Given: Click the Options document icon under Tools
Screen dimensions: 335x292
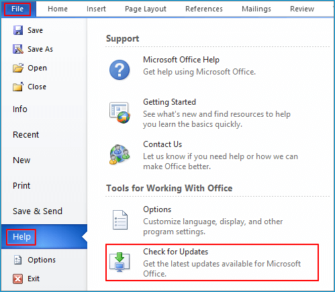Looking at the screenshot, I should [x=120, y=220].
